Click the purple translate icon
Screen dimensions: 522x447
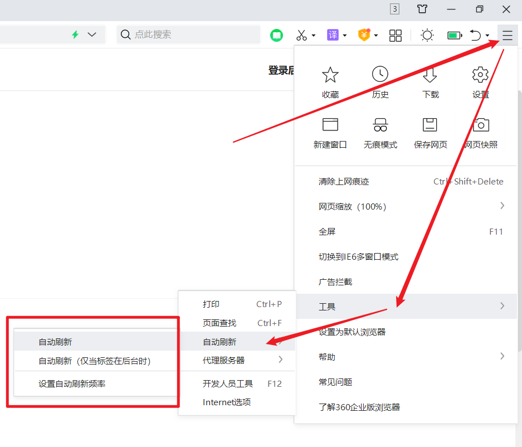click(x=333, y=35)
